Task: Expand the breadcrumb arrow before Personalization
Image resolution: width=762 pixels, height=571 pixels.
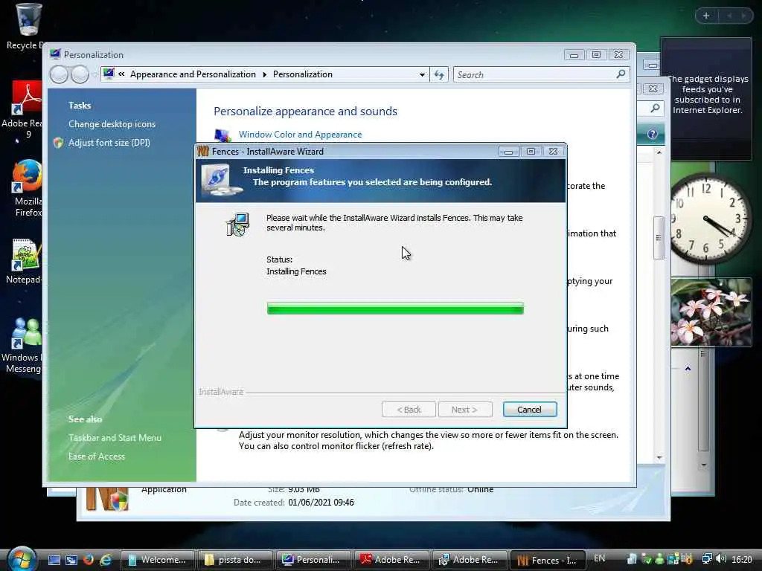Action: pyautogui.click(x=264, y=75)
